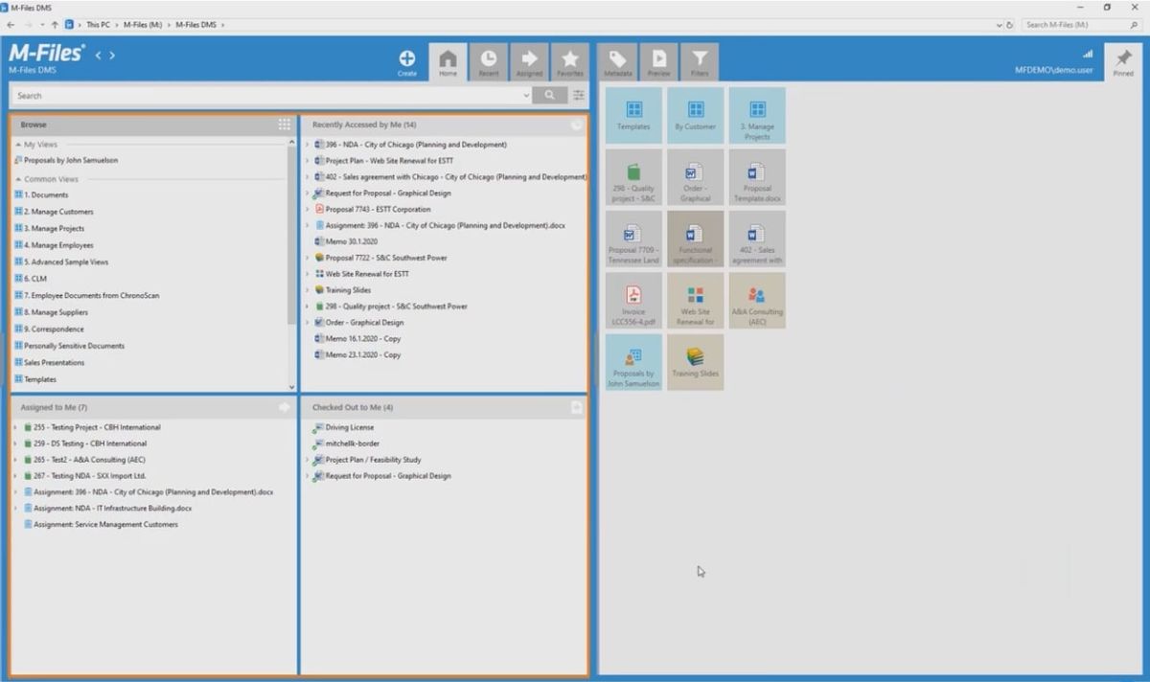Open the Training Slides tile
Viewport: 1150px width, 682px height.
tap(695, 362)
